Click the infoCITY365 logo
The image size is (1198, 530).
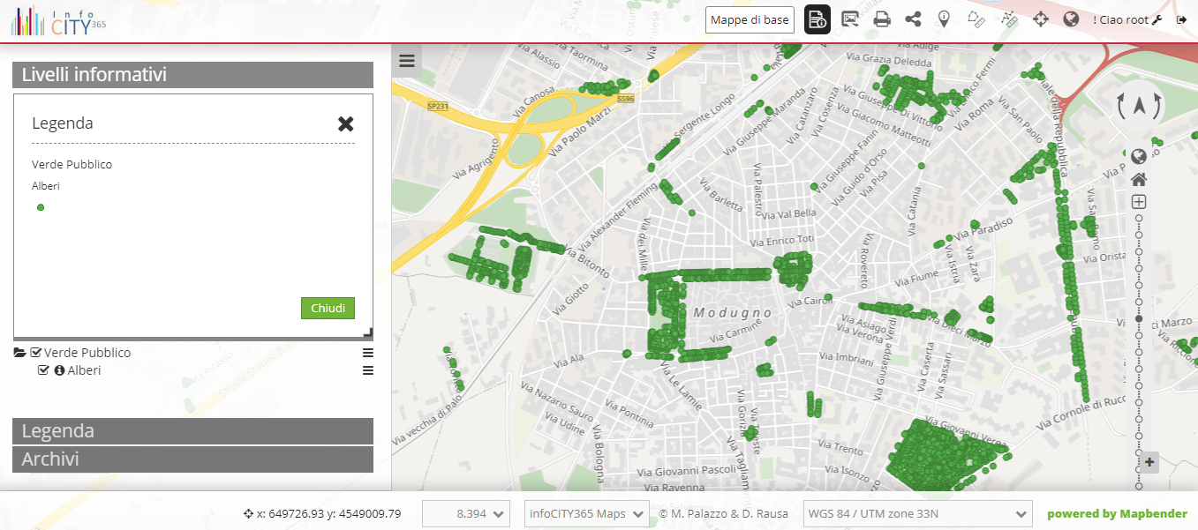point(58,21)
